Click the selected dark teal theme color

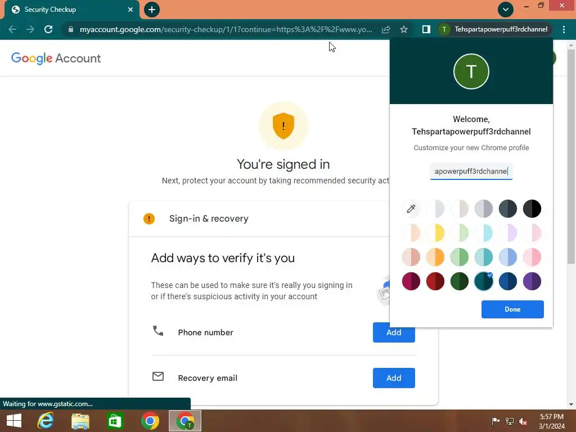(x=483, y=281)
